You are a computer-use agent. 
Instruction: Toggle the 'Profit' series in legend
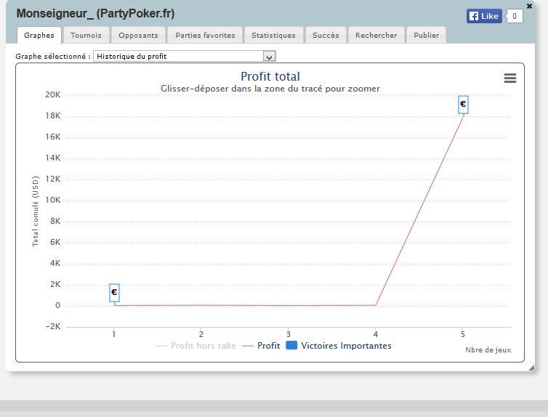click(x=261, y=346)
